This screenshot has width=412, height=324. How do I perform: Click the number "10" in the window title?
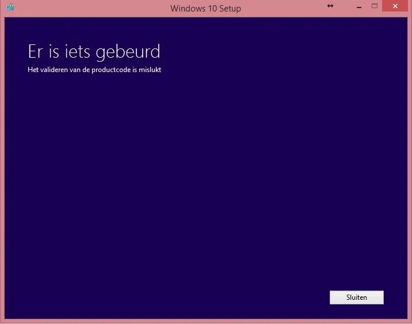click(212, 9)
